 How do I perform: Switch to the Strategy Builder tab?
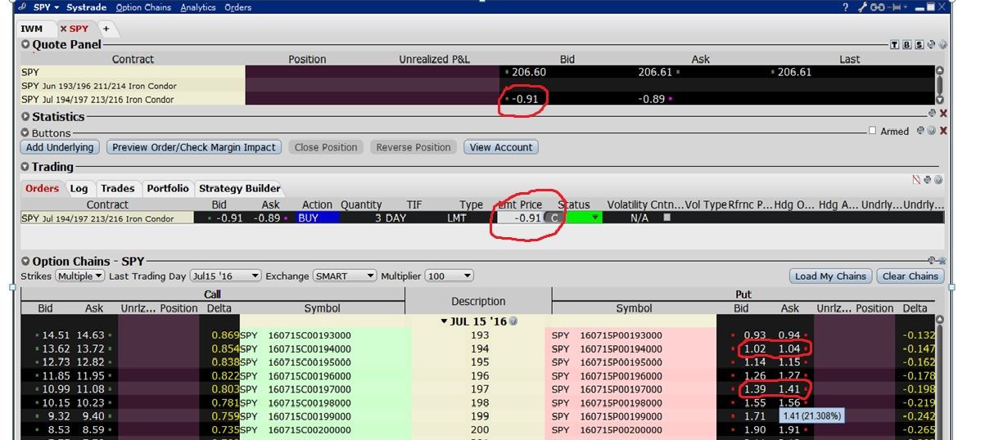point(239,188)
